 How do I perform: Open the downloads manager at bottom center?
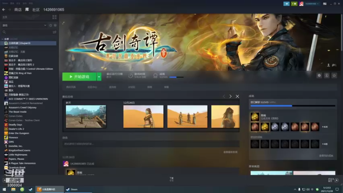tap(171, 179)
